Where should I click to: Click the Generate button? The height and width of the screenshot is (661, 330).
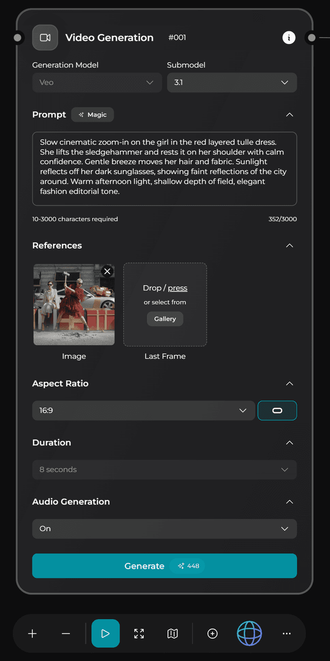[x=164, y=566]
